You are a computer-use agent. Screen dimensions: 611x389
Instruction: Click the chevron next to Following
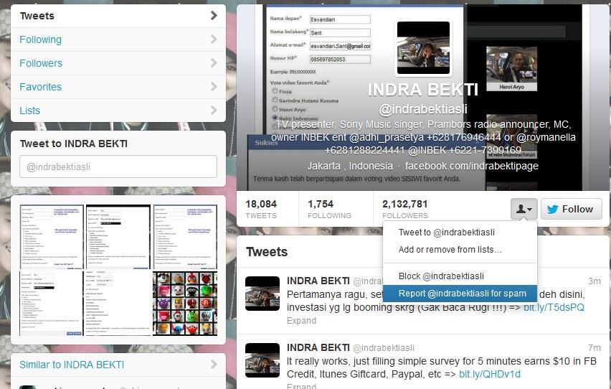point(214,39)
